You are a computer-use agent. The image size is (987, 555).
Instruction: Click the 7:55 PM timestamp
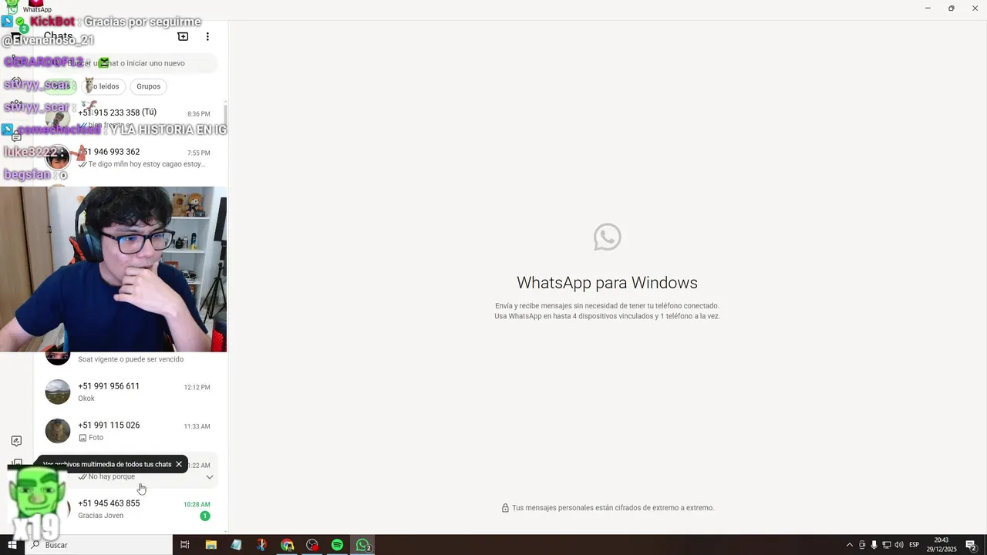coord(198,153)
